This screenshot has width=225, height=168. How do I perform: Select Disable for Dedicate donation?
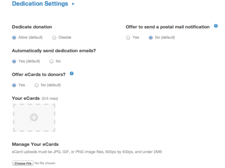pyautogui.click(x=54, y=38)
